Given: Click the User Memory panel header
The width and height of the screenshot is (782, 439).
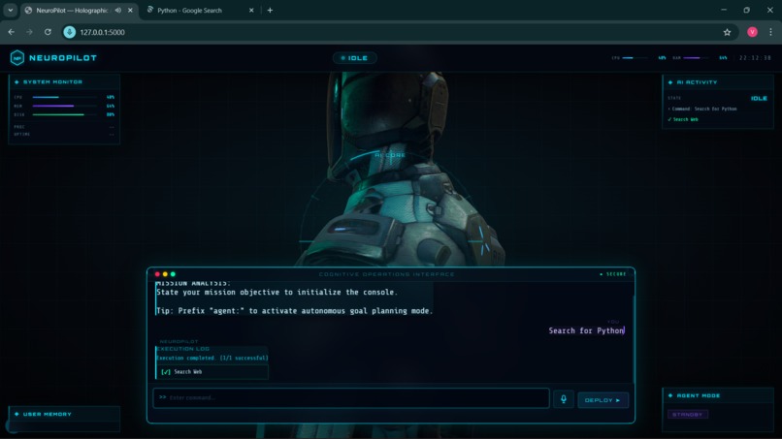Looking at the screenshot, I should (x=64, y=414).
